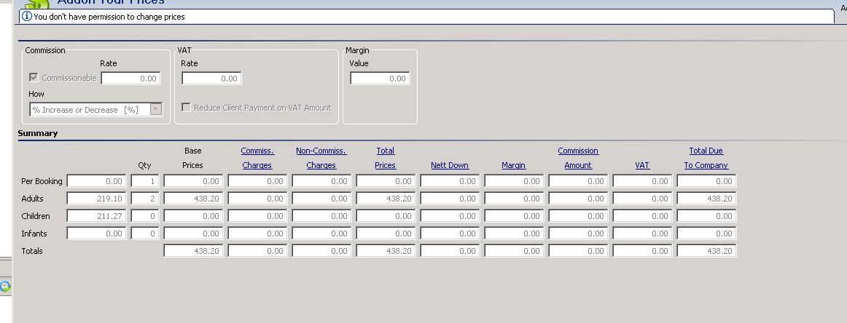Click Adults unit price field 219.10
The height and width of the screenshot is (323, 847).
click(97, 199)
